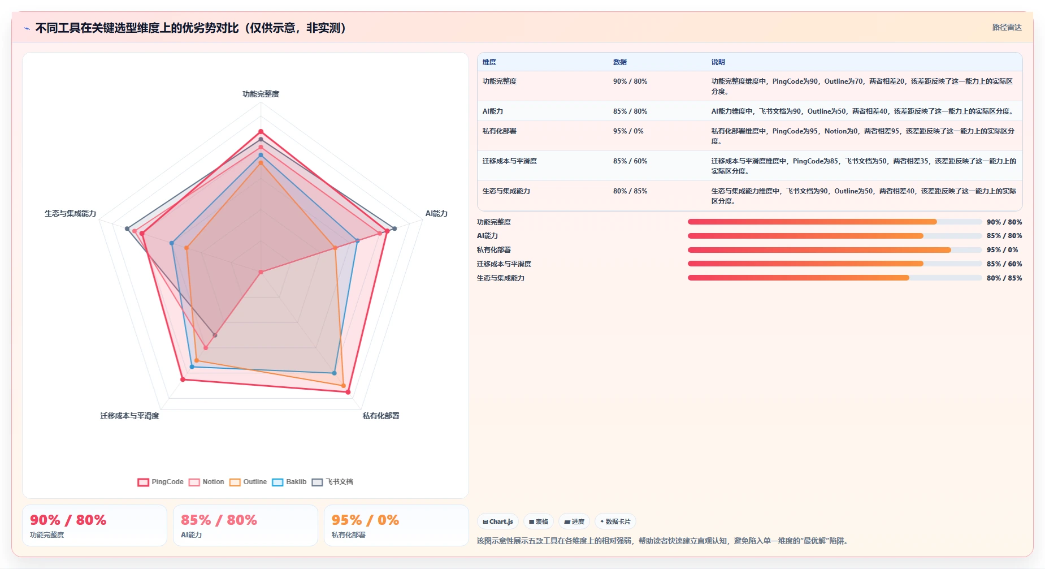Image resolution: width=1045 pixels, height=569 pixels.
Task: Select the AI能力 row name in table
Action: (493, 111)
